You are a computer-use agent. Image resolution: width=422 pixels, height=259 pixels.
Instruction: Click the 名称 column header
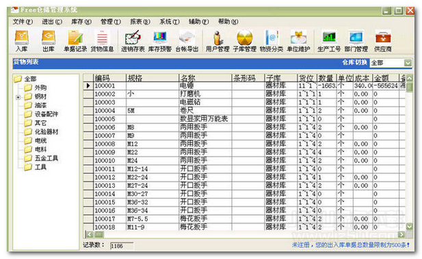tap(205, 78)
